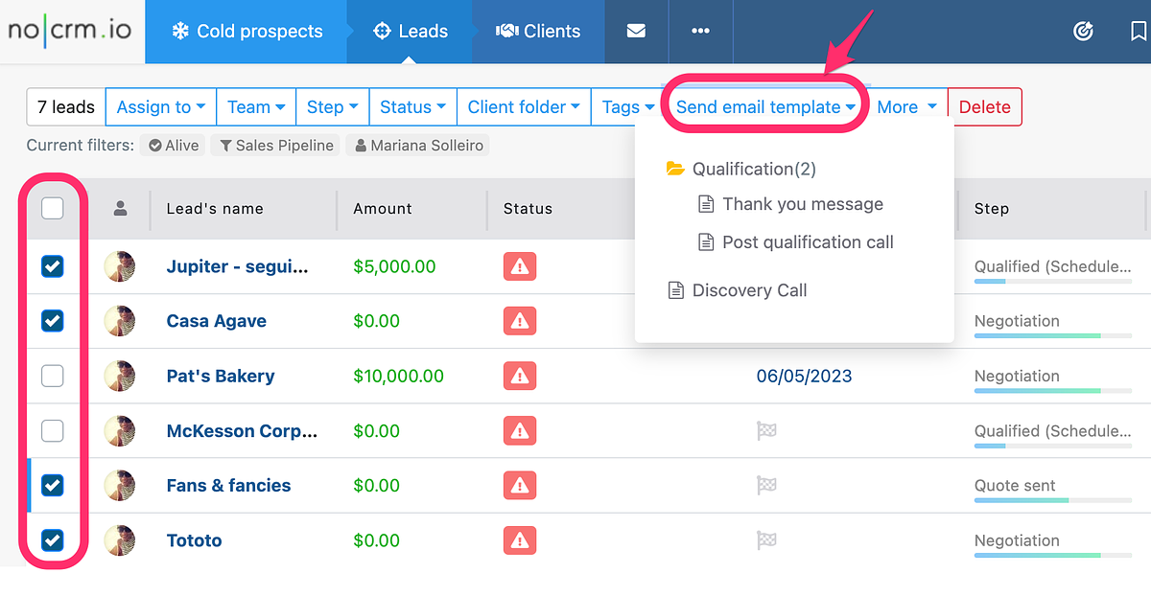
Task: Click the warning status icon for Pat's Bakery
Action: 520,376
